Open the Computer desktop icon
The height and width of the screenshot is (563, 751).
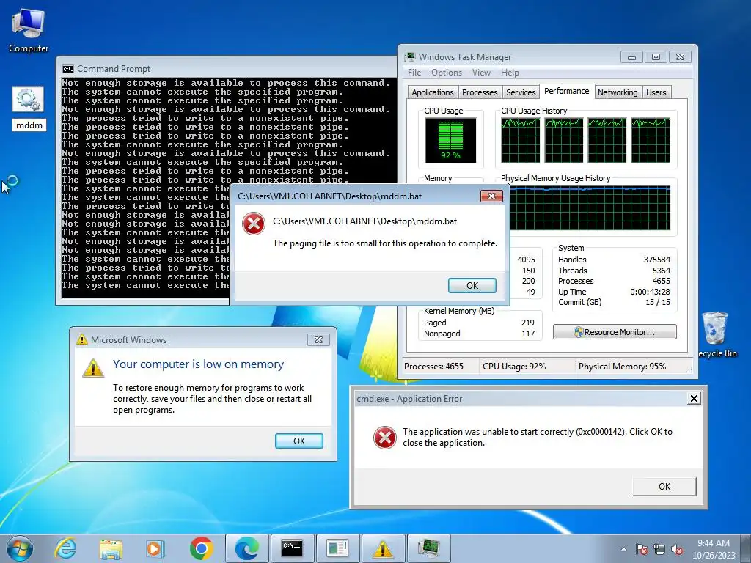(x=29, y=31)
